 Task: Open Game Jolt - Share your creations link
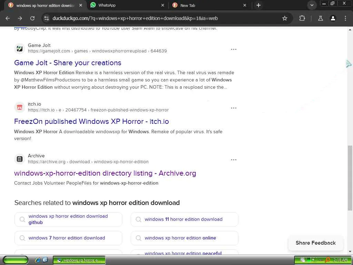68,63
